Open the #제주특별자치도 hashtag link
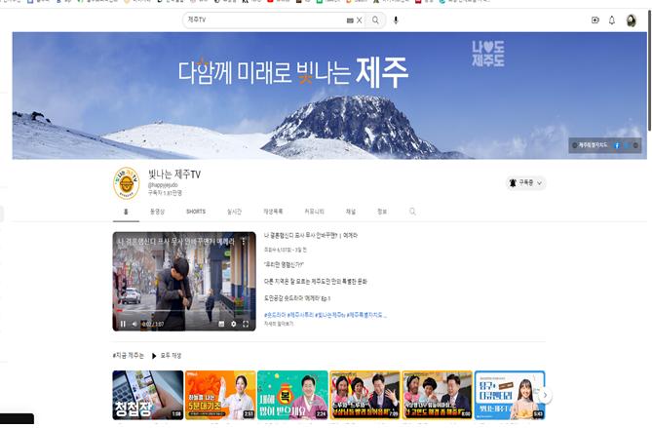This screenshot has height=428, width=652. tap(365, 315)
